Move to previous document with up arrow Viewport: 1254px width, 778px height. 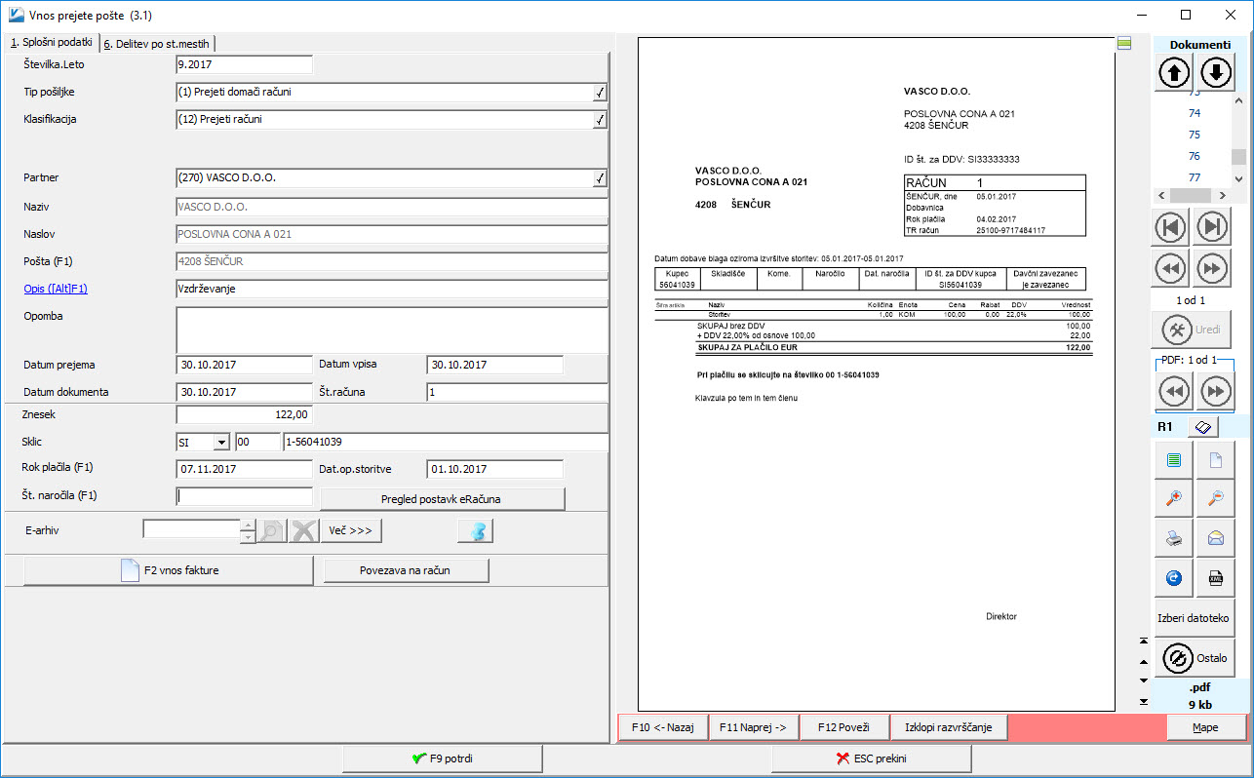[x=1175, y=73]
